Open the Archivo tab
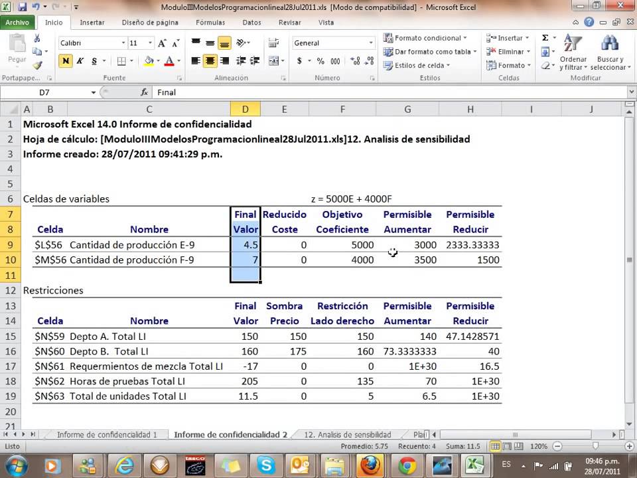Viewport: 637px width, 478px height. coord(17,23)
